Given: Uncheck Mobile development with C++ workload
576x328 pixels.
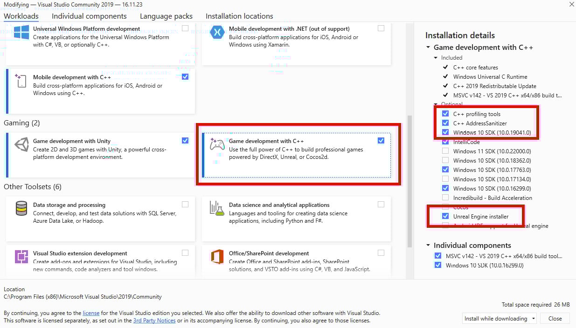Looking at the screenshot, I should (x=185, y=77).
